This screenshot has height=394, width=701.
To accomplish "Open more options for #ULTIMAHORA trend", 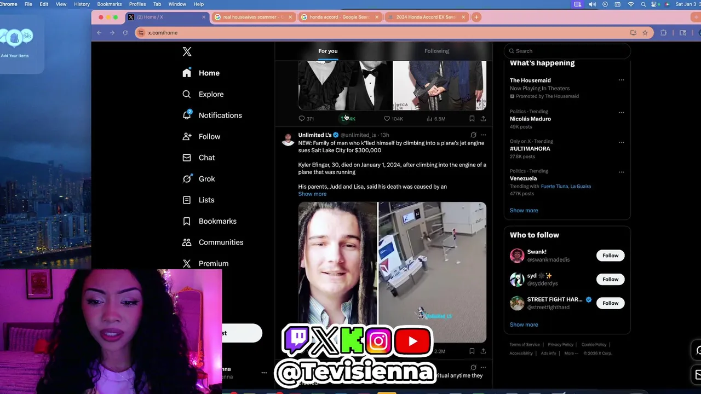I will point(621,142).
